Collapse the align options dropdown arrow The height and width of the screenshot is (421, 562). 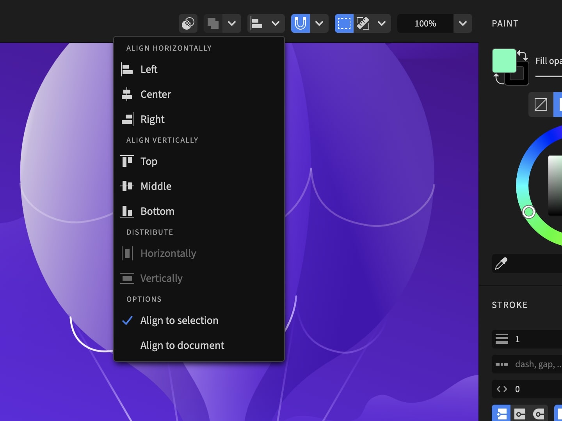click(x=276, y=23)
